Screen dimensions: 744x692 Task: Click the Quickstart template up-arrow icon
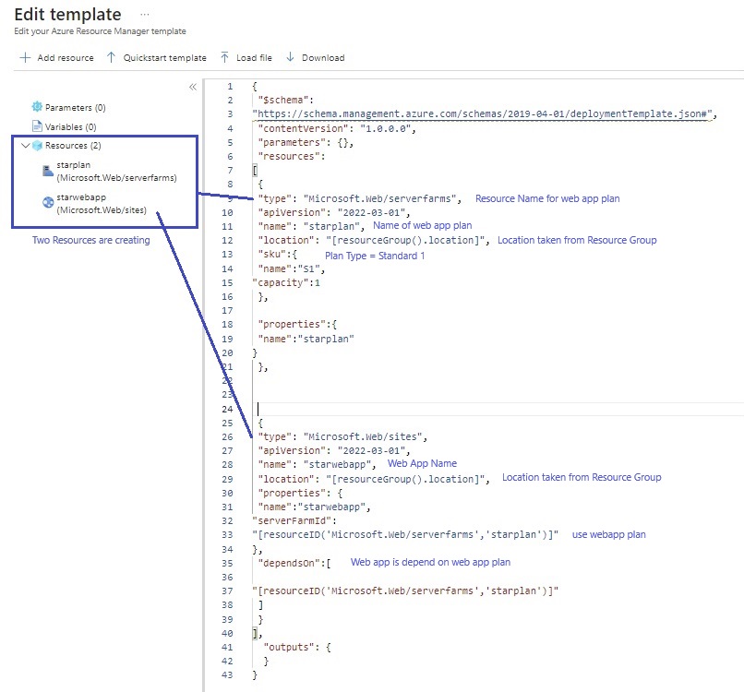pos(111,57)
